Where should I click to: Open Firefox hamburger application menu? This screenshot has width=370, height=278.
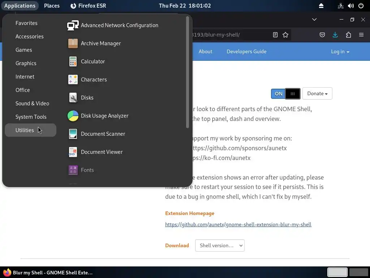(x=361, y=35)
